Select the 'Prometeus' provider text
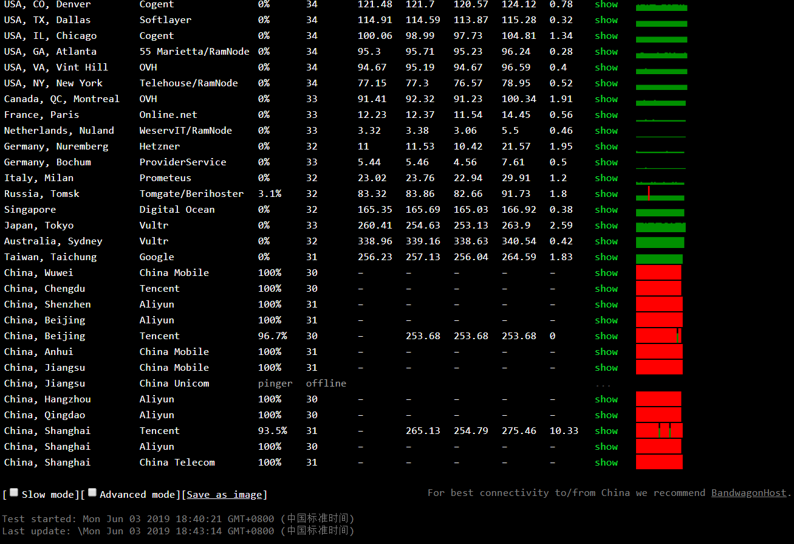Image resolution: width=794 pixels, height=544 pixels. 165,178
